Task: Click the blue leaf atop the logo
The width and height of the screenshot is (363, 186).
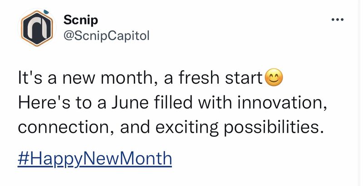Action: [x=46, y=11]
